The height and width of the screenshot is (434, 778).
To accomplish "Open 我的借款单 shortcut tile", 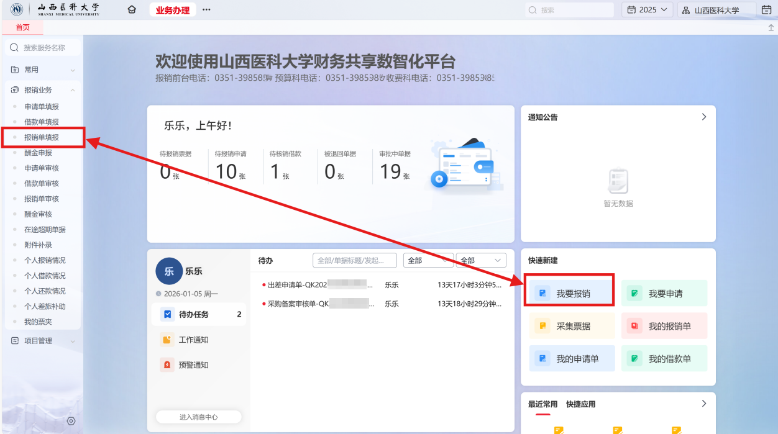I will pos(664,359).
